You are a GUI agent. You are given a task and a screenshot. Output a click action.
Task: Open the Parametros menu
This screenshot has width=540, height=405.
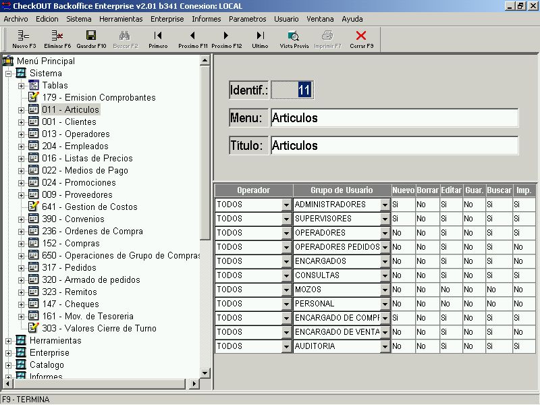pos(248,19)
